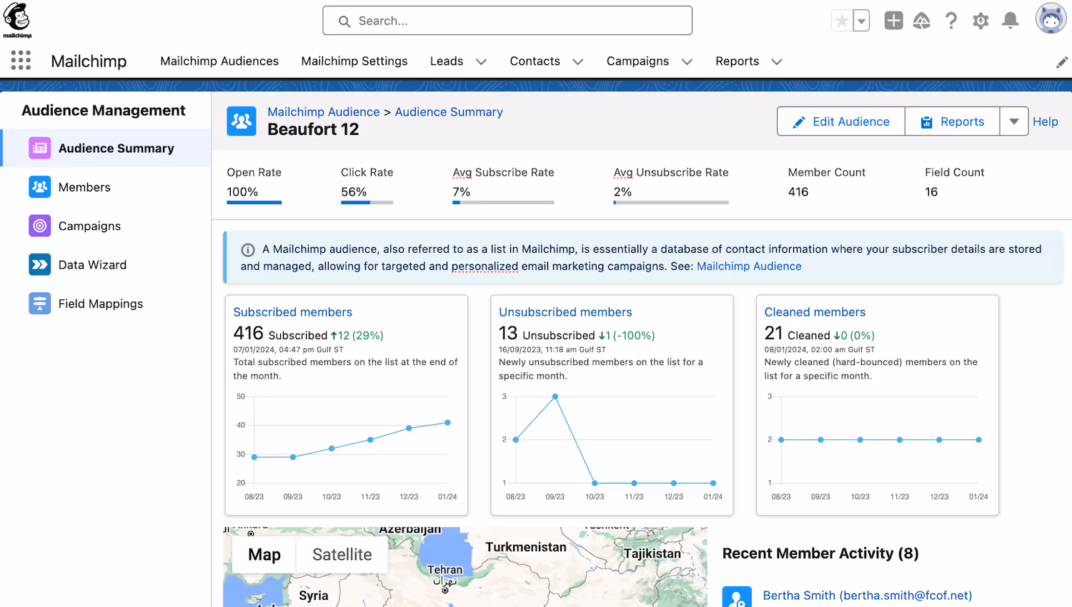The width and height of the screenshot is (1072, 607).
Task: Click the Beaufort 12 audience title
Action: [x=313, y=129]
